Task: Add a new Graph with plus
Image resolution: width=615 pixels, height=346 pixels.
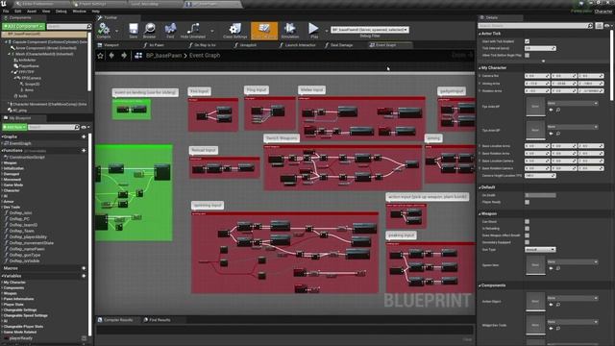Action: pos(84,136)
